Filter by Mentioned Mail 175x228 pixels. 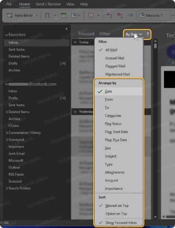click(x=118, y=74)
